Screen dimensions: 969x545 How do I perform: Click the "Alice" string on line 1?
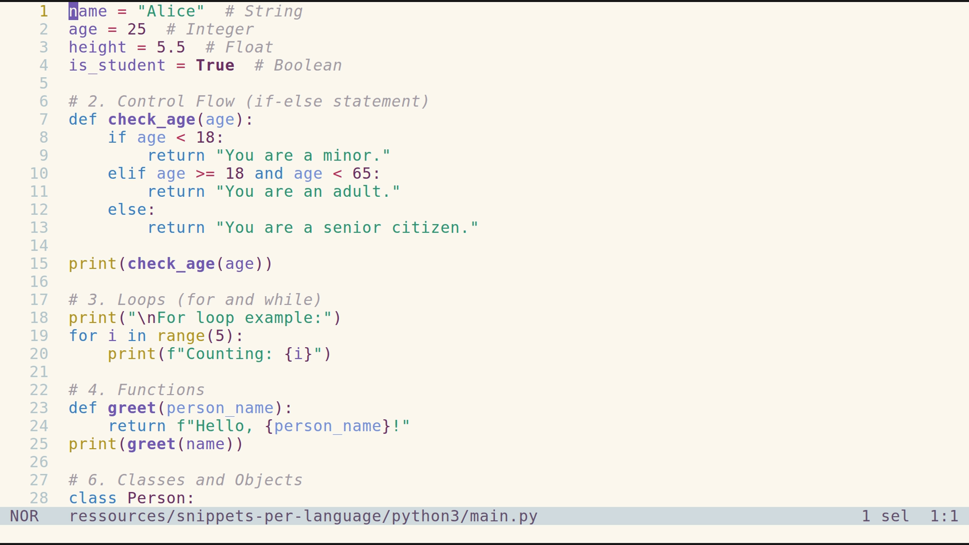pyautogui.click(x=171, y=11)
